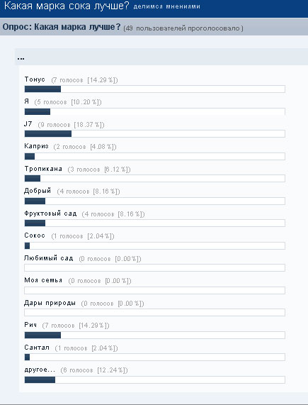This screenshot has width=308, height=405.
Task: Click the 49 пользователей проголосовало text
Action: pyautogui.click(x=183, y=28)
